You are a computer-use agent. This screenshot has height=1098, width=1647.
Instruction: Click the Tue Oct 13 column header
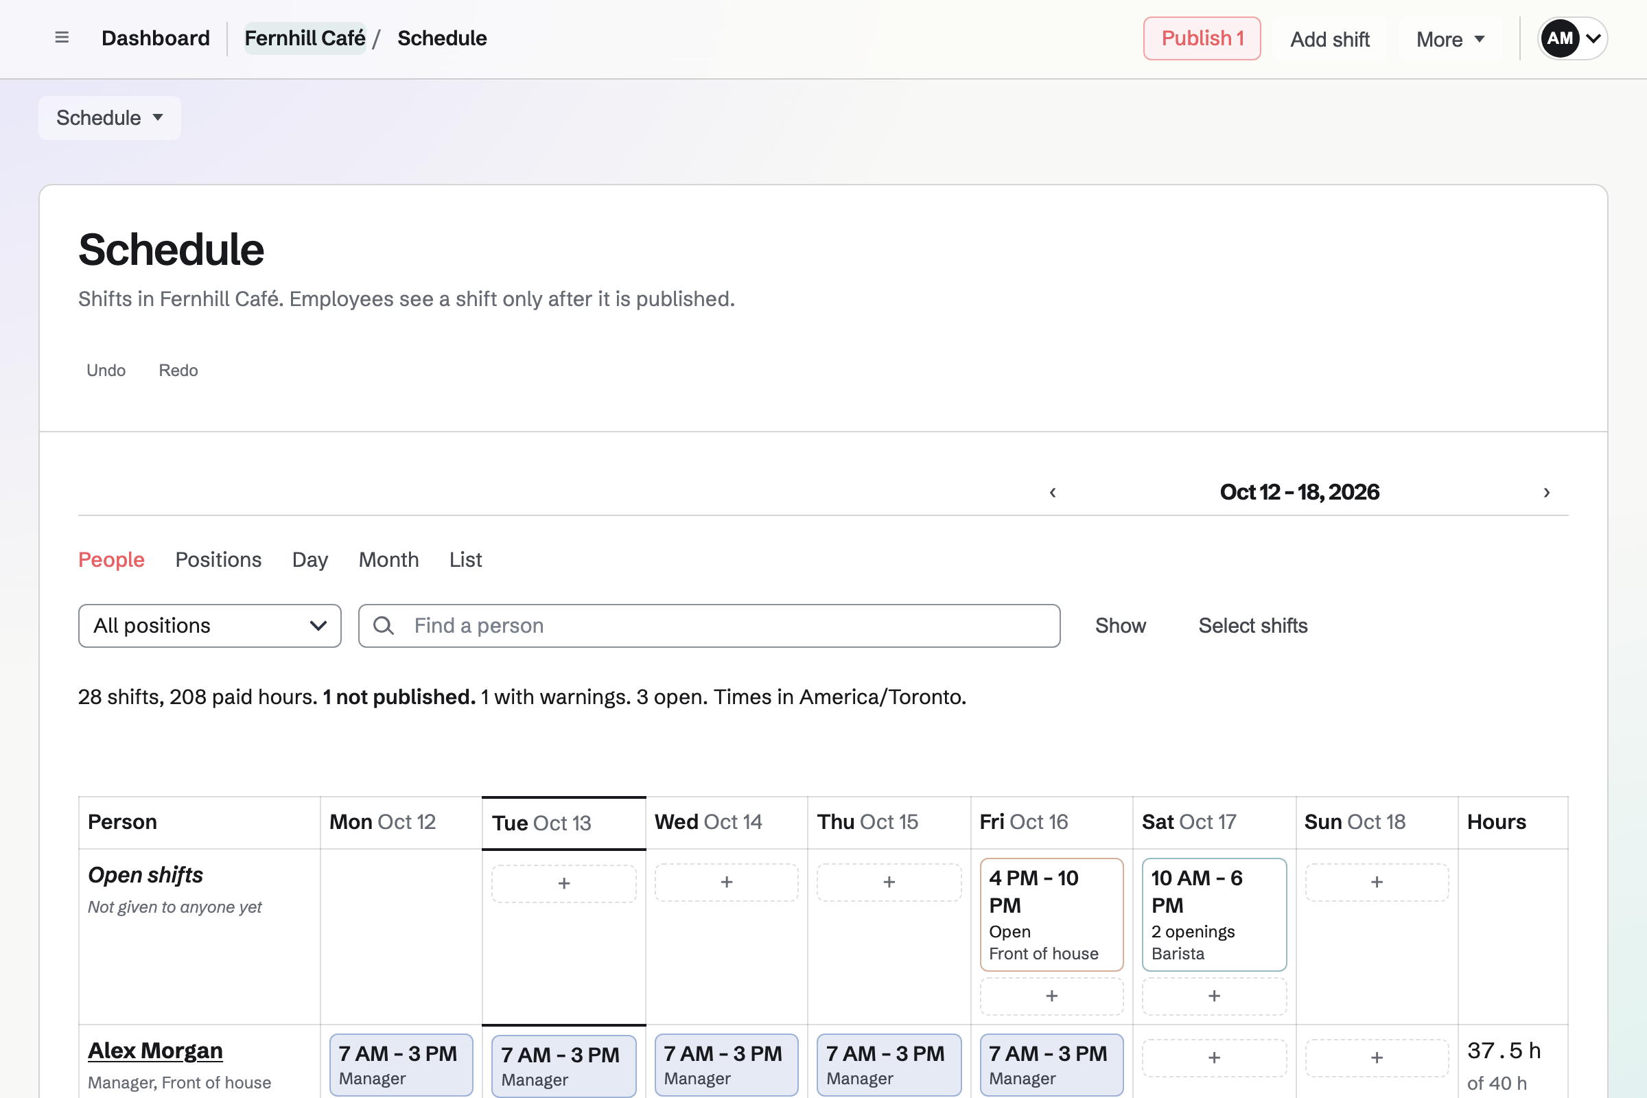point(563,823)
